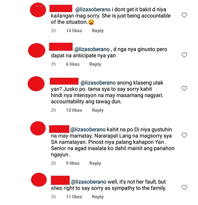Image resolution: width=198 pixels, height=205 pixels.
Task: View who gave 9 likes
Action: 73,163
